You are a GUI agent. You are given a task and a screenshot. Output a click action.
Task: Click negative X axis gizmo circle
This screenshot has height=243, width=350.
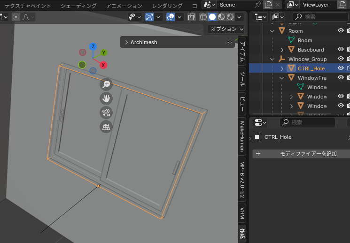(x=83, y=52)
